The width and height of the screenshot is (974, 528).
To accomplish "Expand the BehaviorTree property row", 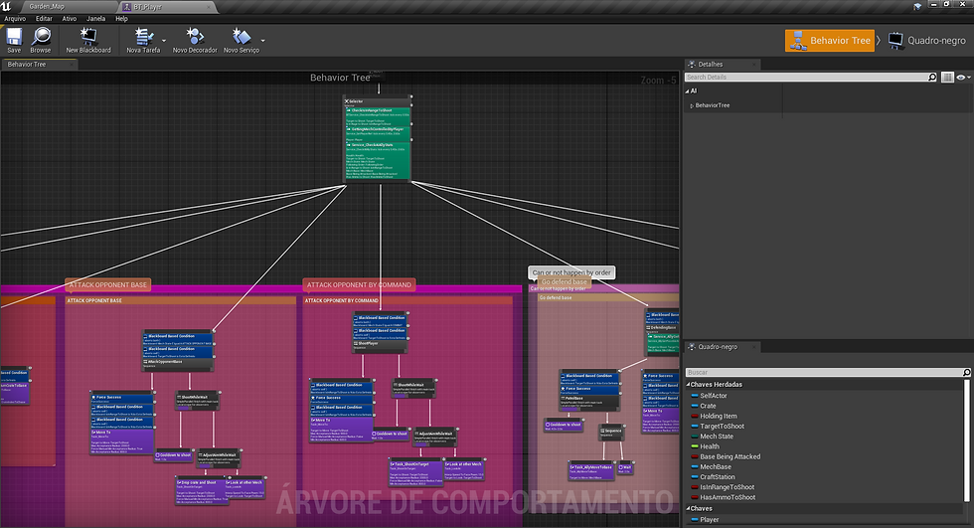I will coord(692,105).
